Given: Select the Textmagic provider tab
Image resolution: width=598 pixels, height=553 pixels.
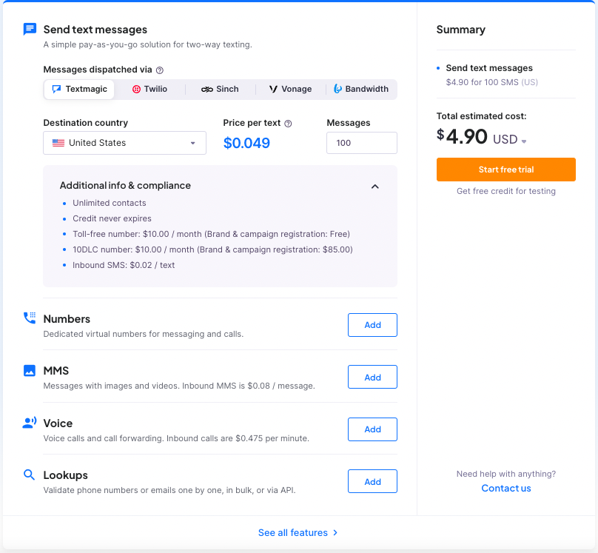Looking at the screenshot, I should (x=79, y=89).
